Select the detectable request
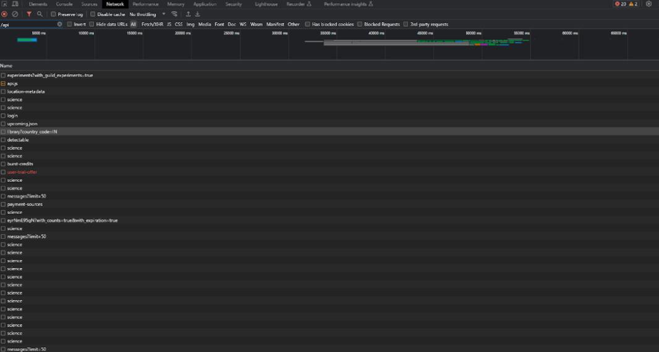 tap(329, 140)
